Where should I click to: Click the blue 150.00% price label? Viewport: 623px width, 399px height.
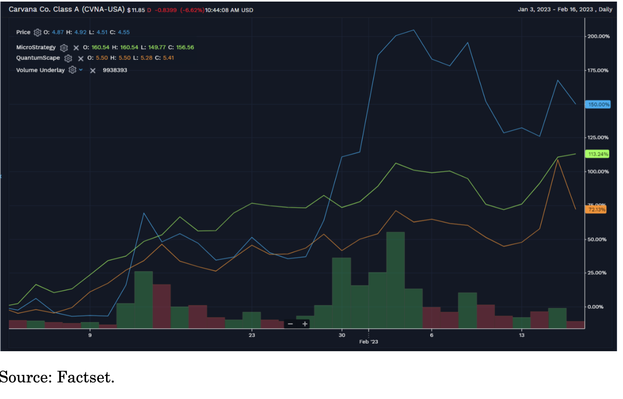[x=598, y=105]
